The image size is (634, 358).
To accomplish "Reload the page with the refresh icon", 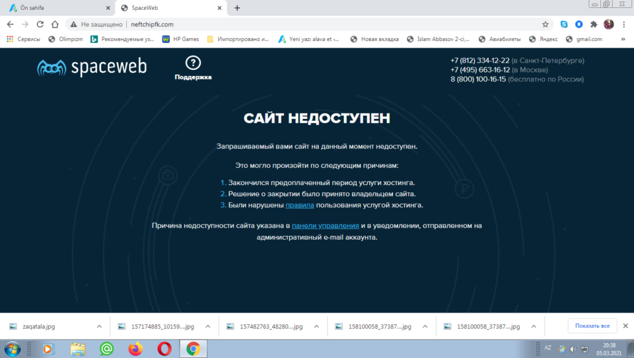I will click(x=40, y=24).
